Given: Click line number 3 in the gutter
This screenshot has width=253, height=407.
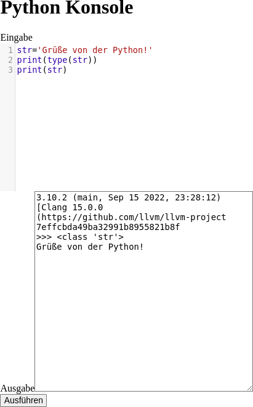Looking at the screenshot, I should 10,70.
